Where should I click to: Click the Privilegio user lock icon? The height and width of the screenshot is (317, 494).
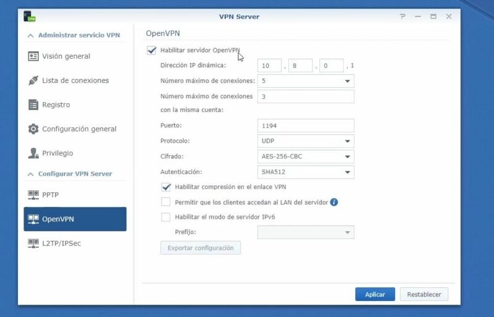point(33,153)
